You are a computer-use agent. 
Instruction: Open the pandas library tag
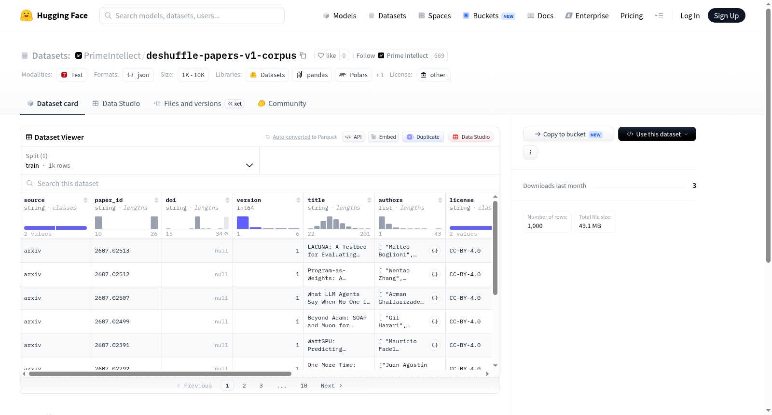[312, 75]
